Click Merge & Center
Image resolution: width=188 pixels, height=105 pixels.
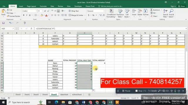76,15
